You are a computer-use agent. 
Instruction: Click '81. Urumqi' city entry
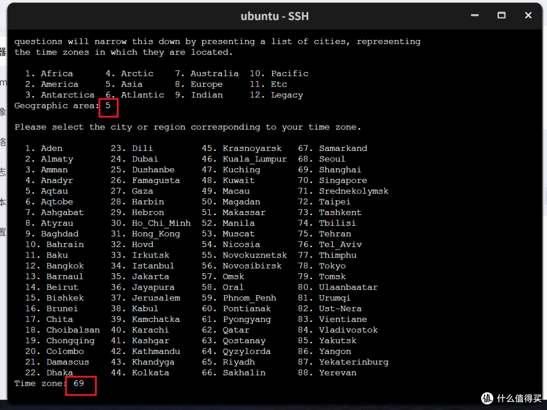coord(325,298)
